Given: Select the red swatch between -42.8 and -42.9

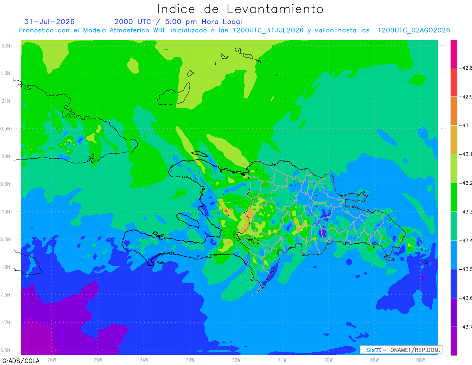Looking at the screenshot, I should click(x=454, y=82).
